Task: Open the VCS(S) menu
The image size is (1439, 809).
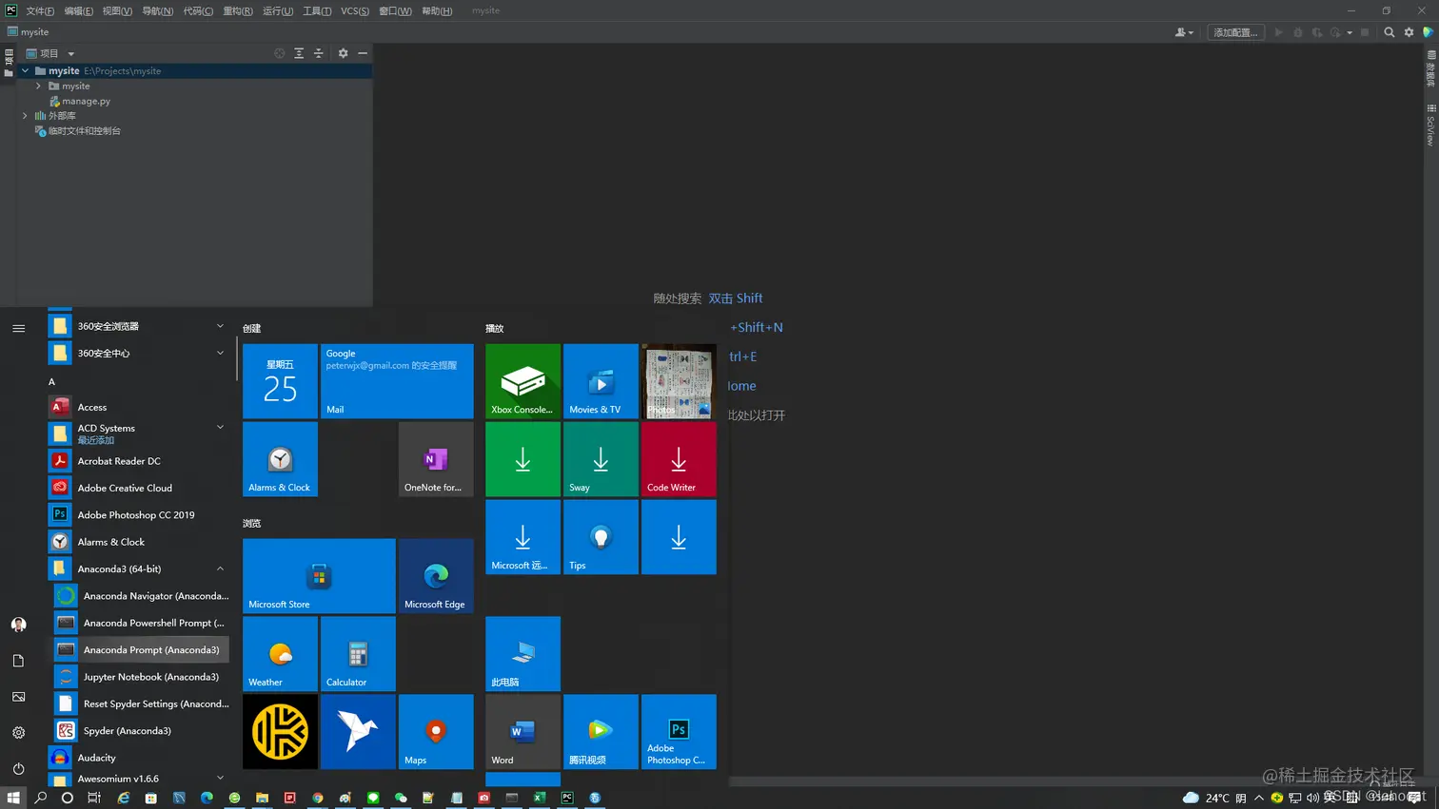Action: [355, 10]
